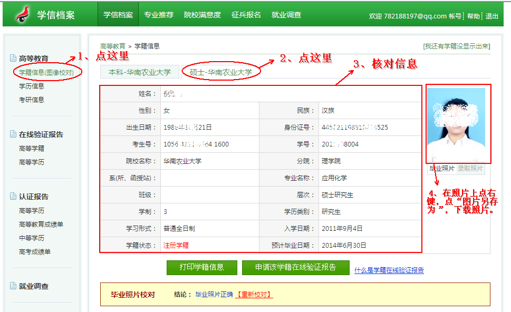The image size is (511, 312).
Task: Open 高等教育成绩单 in the sidebar
Action: pos(41,224)
